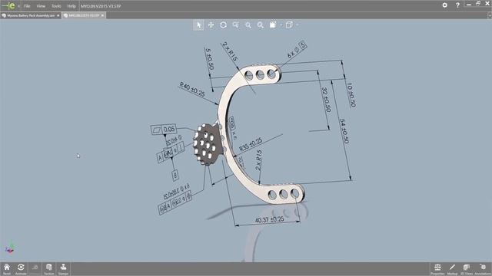Close the active STP document tab
The width and height of the screenshot is (492, 276).
tap(102, 15)
